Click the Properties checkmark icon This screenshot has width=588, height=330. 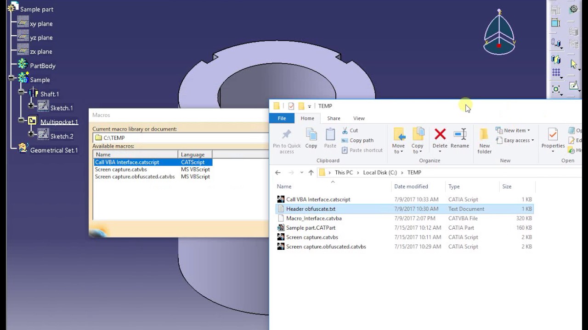(553, 134)
